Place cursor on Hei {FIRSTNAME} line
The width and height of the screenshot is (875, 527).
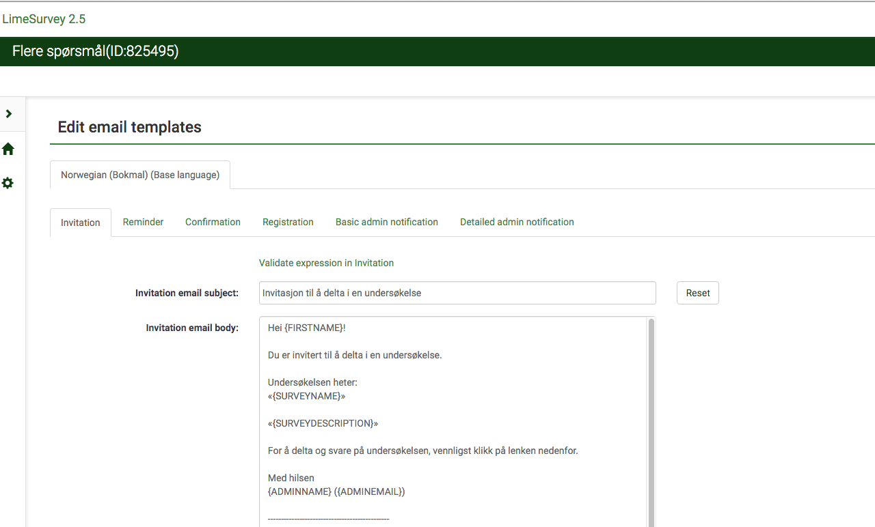click(307, 328)
